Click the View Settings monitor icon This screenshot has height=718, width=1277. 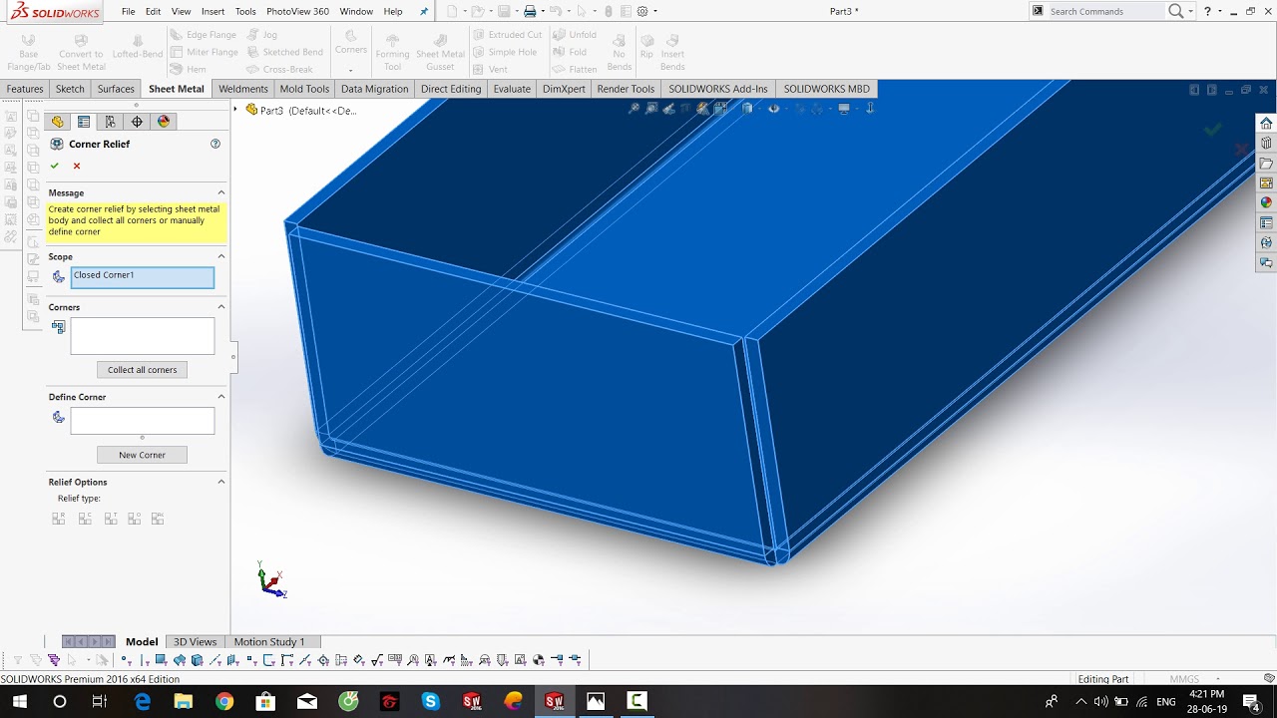click(x=844, y=109)
